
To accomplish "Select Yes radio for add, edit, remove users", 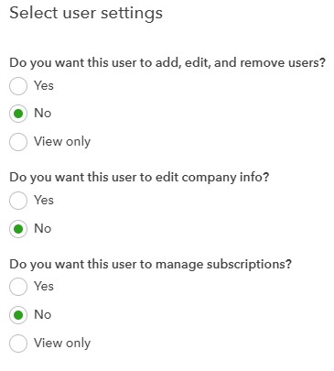I will tap(18, 86).
